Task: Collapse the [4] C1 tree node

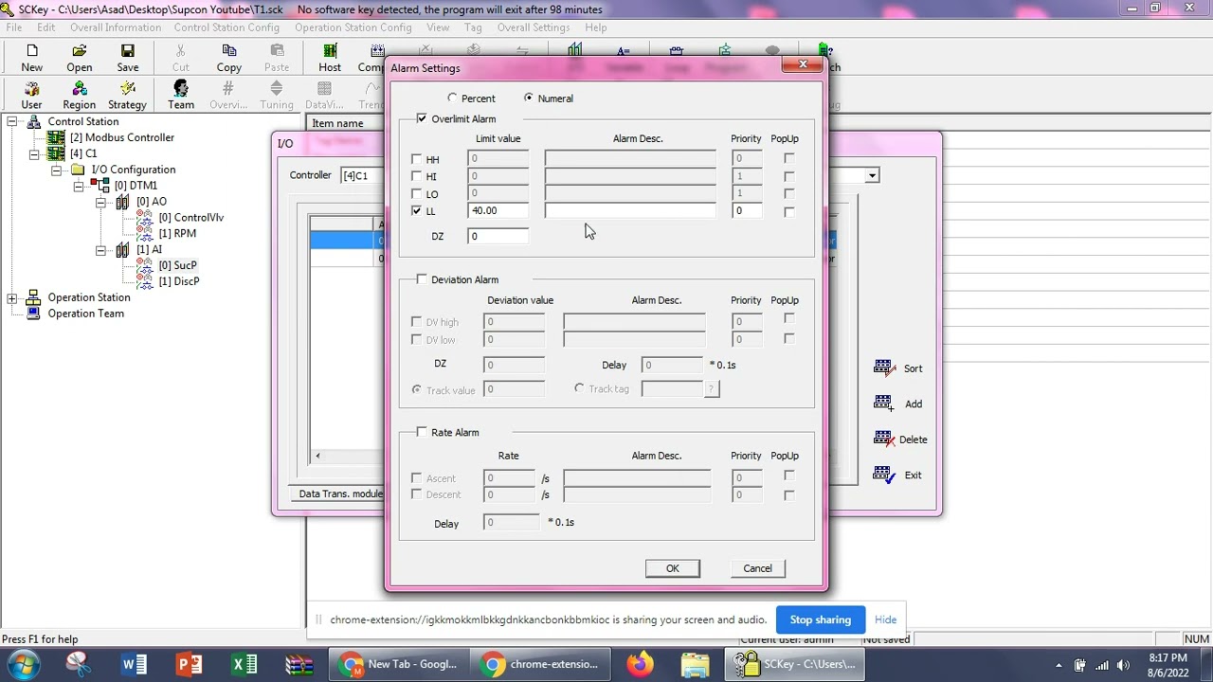Action: point(34,153)
